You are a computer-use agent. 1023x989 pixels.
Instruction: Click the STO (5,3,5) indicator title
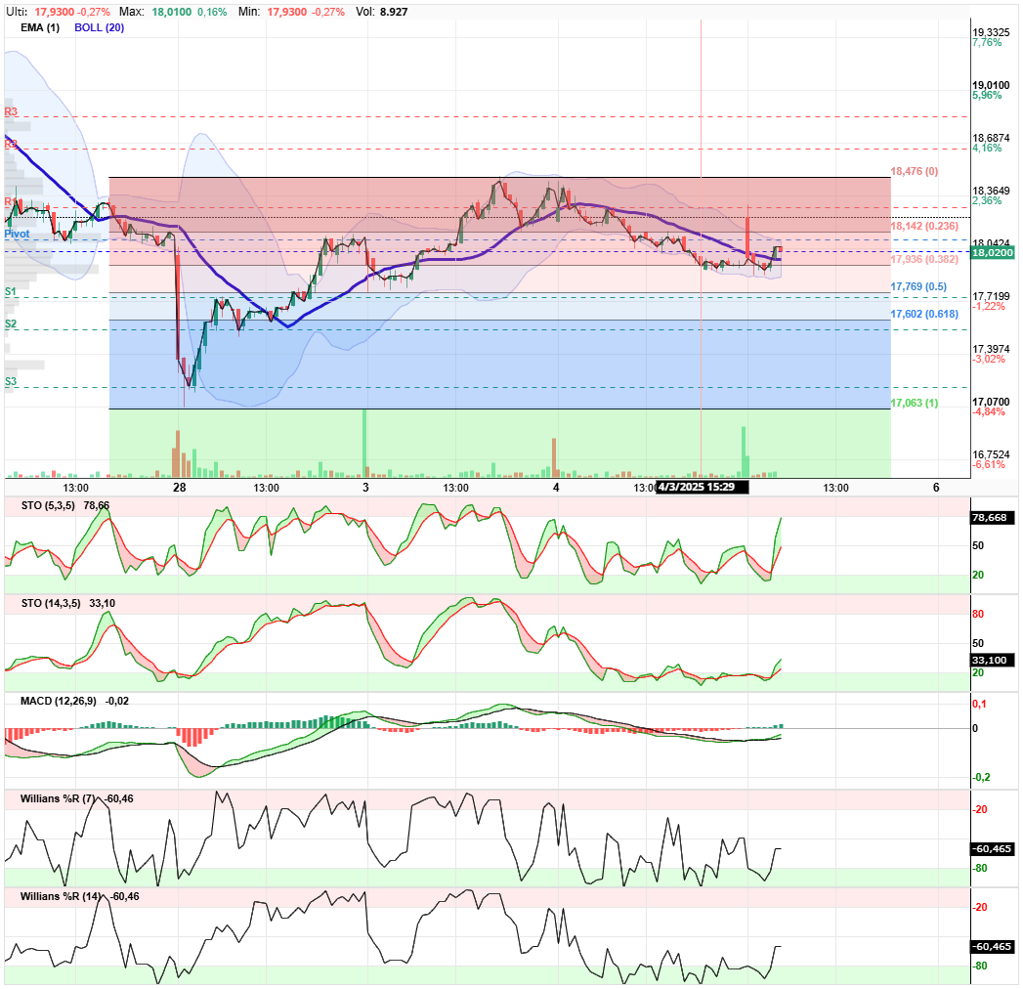(x=48, y=505)
